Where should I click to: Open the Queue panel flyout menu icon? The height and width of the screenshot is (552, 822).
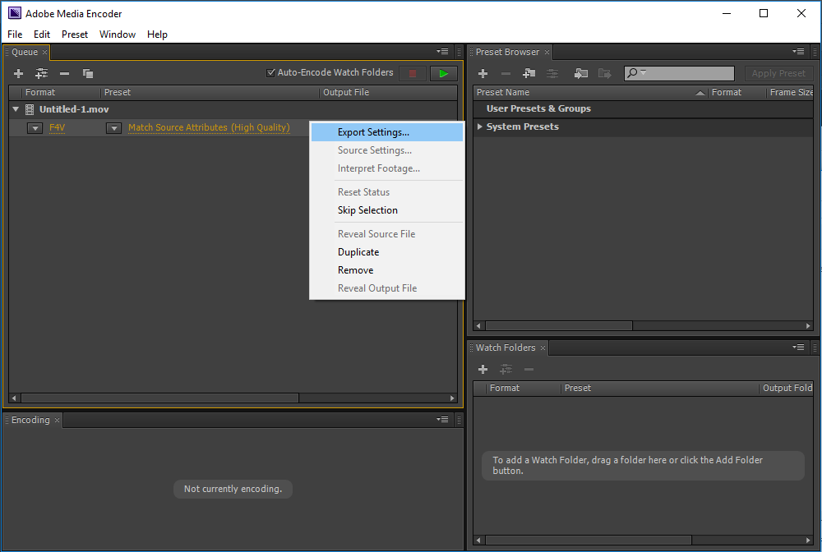point(442,51)
